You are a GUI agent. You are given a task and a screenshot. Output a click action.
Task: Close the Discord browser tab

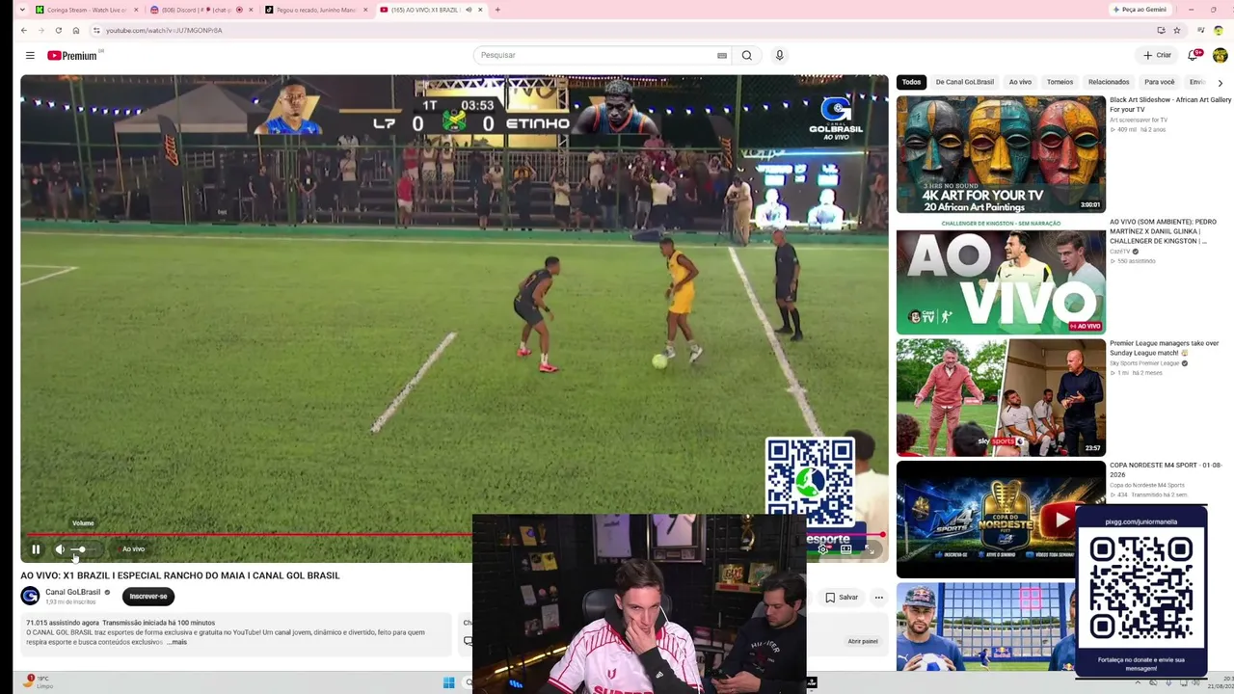click(251, 10)
